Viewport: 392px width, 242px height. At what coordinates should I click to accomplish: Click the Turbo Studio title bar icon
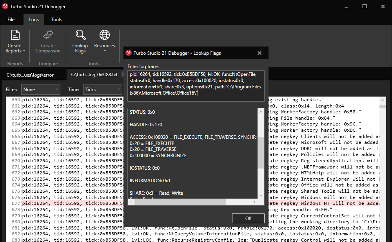4,6
